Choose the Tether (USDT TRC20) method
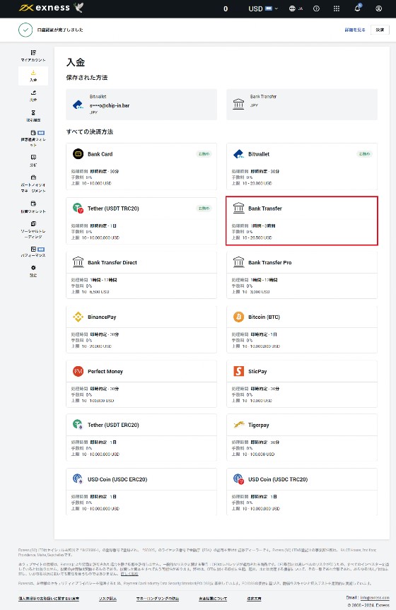The width and height of the screenshot is (396, 610). pyautogui.click(x=141, y=221)
